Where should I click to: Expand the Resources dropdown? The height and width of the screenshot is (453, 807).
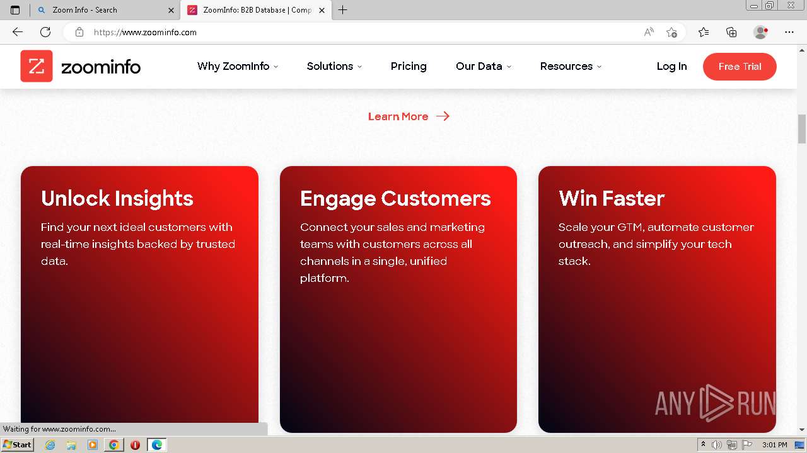point(571,66)
